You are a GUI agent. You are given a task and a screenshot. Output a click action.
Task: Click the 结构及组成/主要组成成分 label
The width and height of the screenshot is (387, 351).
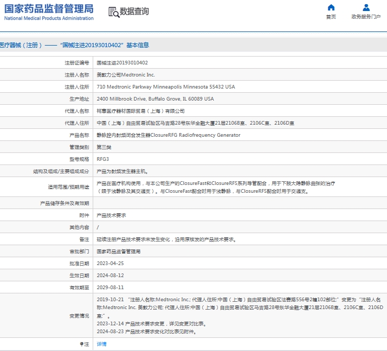[x=61, y=171]
